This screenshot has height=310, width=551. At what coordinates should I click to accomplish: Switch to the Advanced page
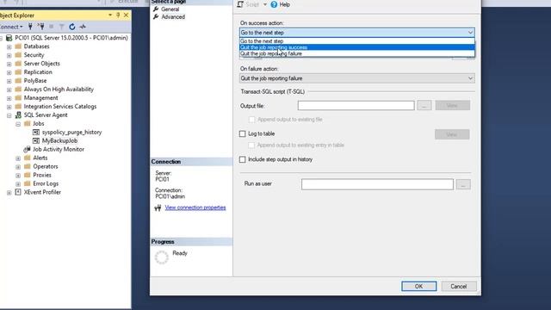click(x=173, y=17)
